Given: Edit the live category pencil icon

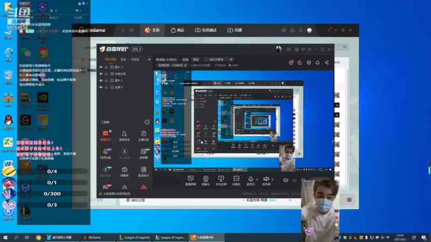Looking at the screenshot, I should pos(185,65).
